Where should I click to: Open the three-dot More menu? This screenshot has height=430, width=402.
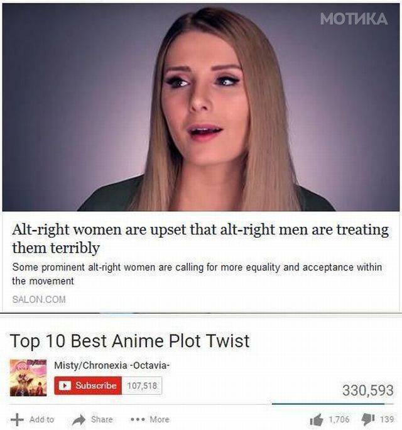pyautogui.click(x=149, y=419)
